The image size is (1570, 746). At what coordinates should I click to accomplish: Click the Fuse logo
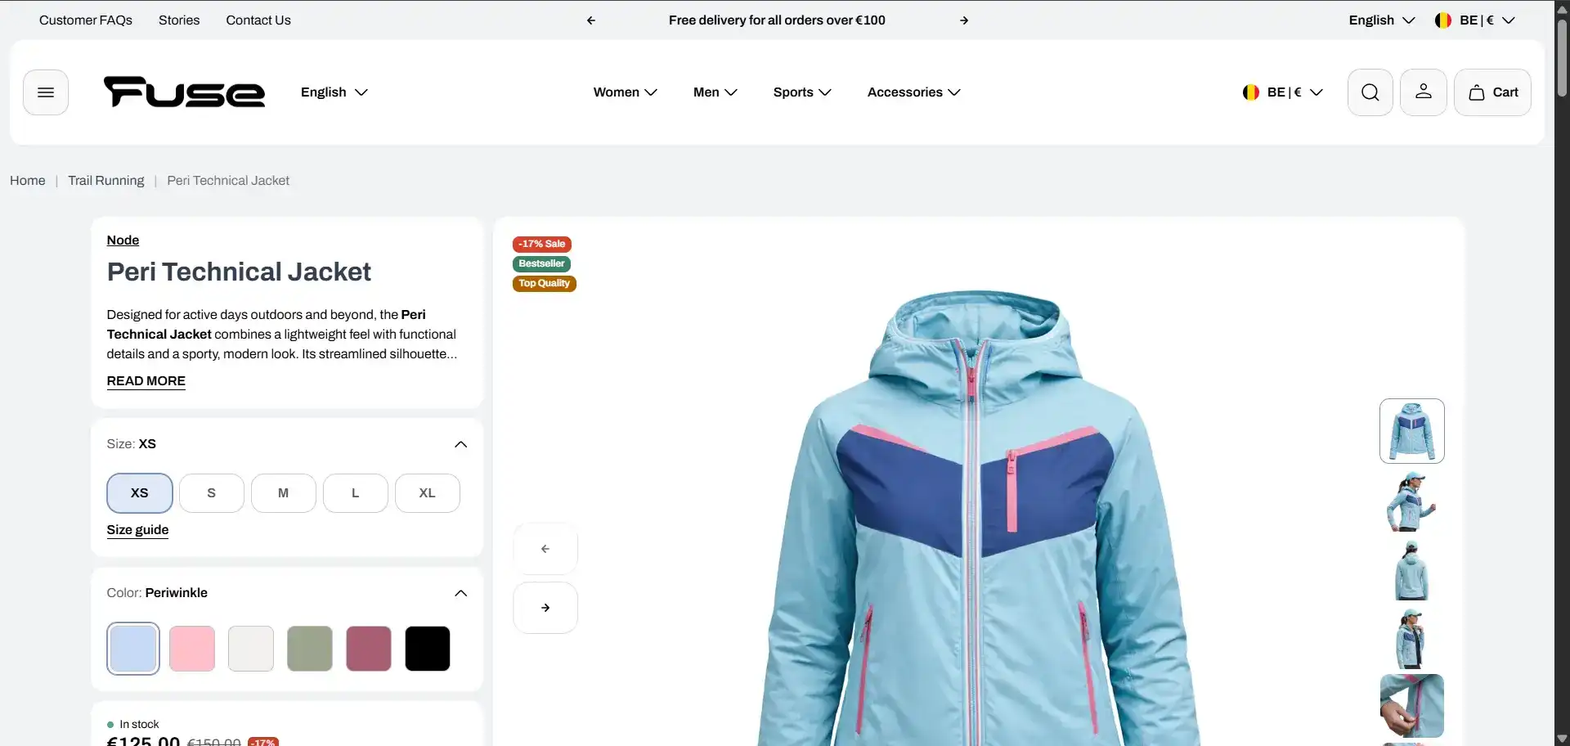[x=184, y=92]
